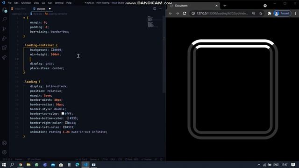Screen dimensions: 299x168
Task: Open the Extensions view
Action: [x=4, y=48]
